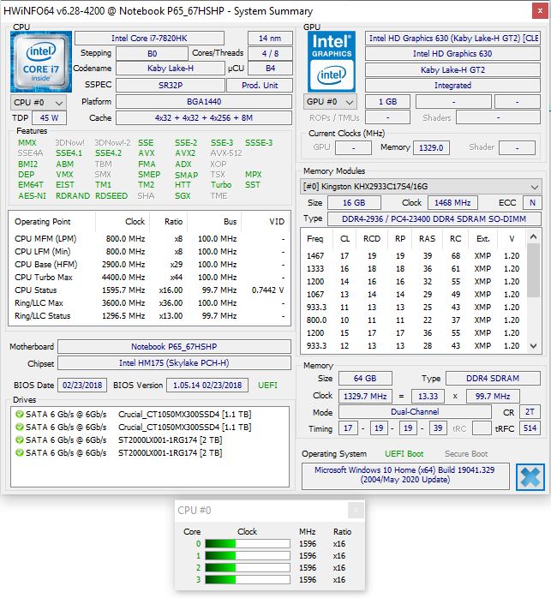Click the blue X close button near Operating System
This screenshot has height=598, width=551.
[x=530, y=476]
